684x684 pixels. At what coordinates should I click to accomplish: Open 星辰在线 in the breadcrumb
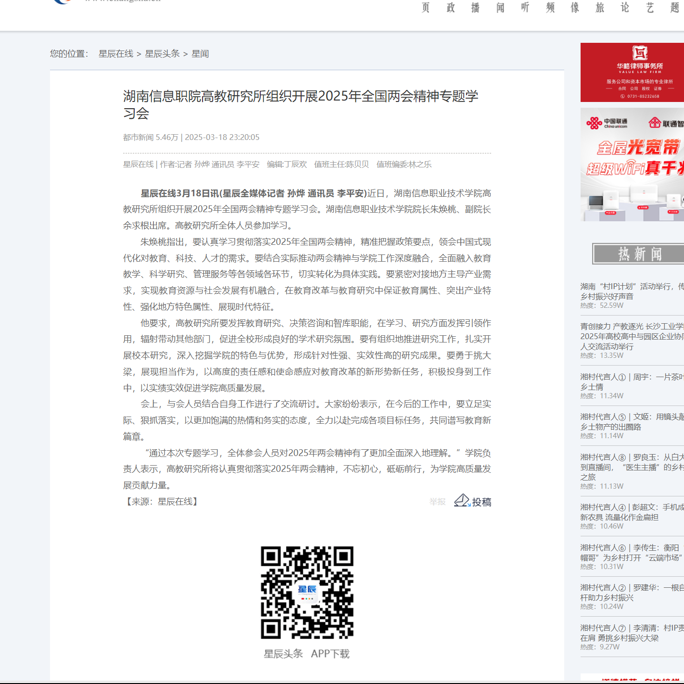pos(116,54)
